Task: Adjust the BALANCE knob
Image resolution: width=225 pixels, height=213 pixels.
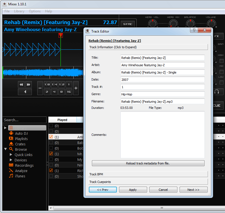Action: [191, 23]
